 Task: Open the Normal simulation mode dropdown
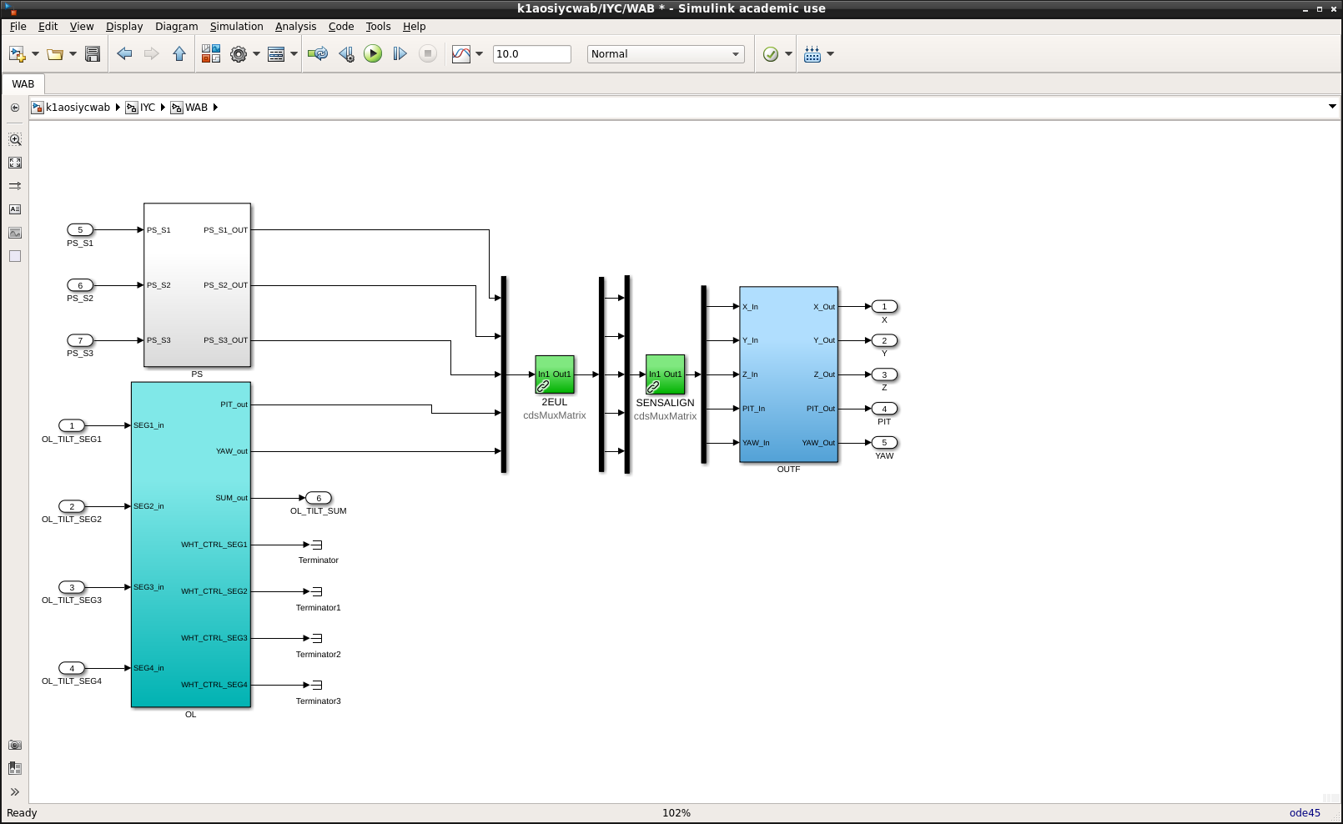(x=666, y=54)
